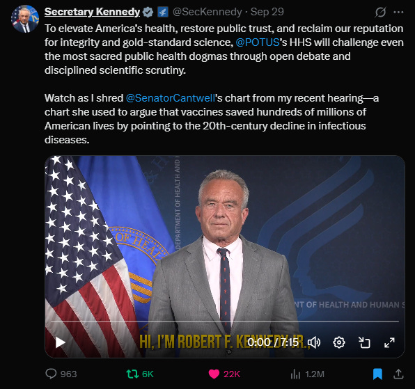Viewport: 415px width, 389px height.
Task: Open the Sep 29 post timestamp
Action: pyautogui.click(x=267, y=12)
